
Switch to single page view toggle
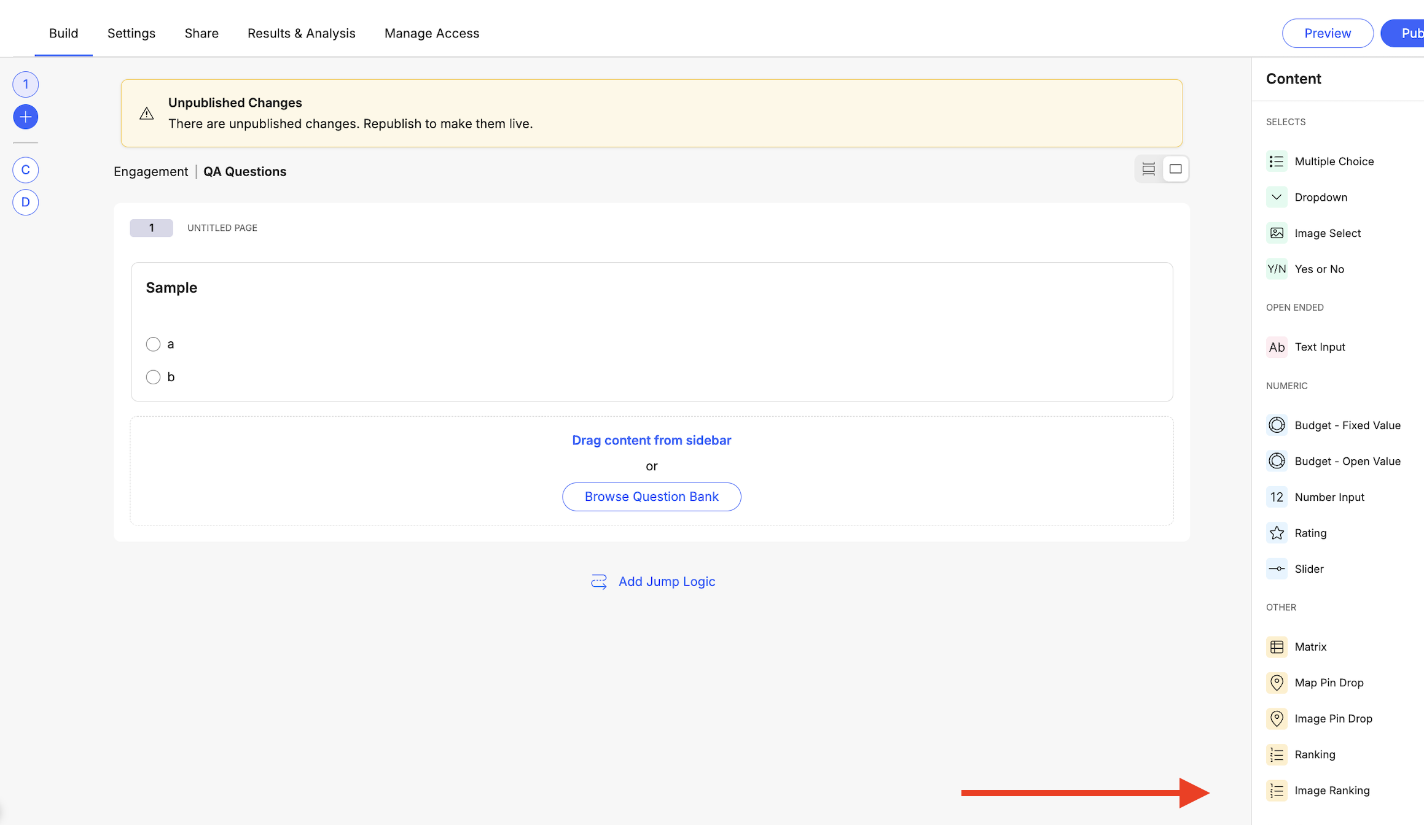(1175, 169)
